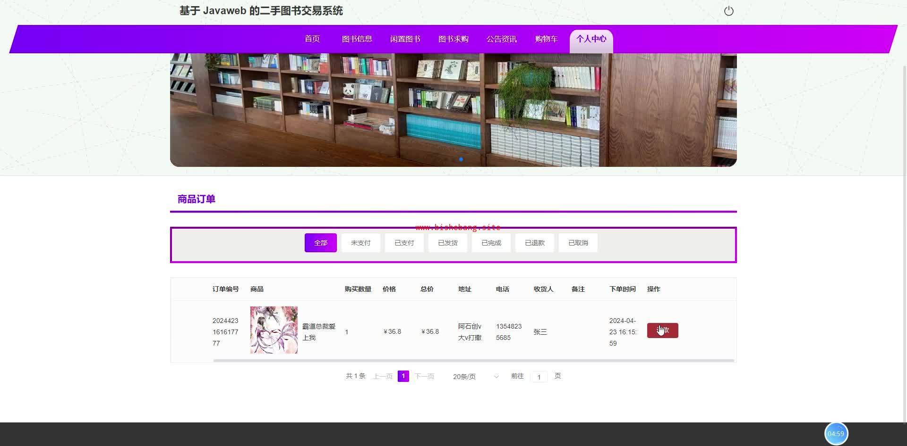Show 已完成 orders

point(491,243)
